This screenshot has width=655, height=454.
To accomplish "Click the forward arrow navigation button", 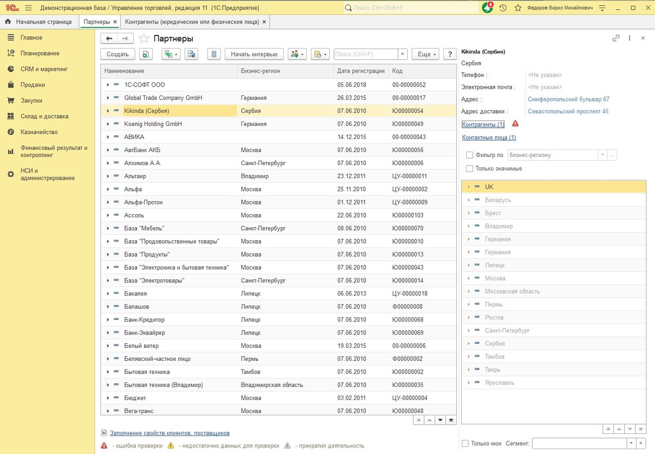I will point(125,38).
